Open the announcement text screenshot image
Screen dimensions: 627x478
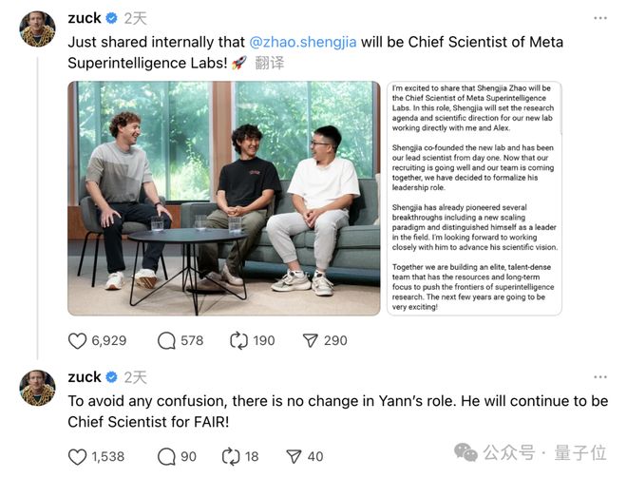[474, 198]
